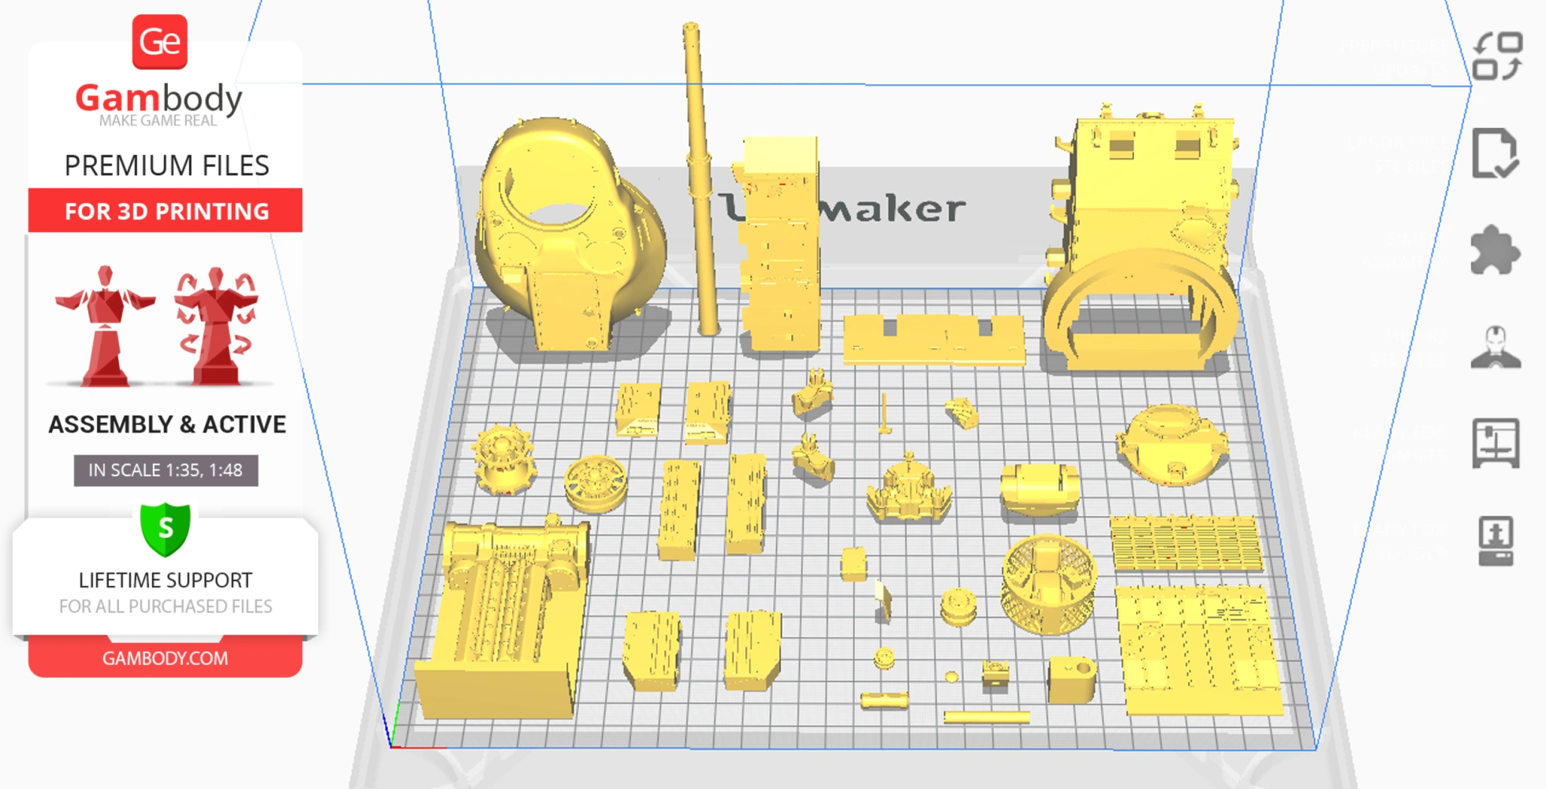Screen dimensions: 1546x789
Task: Click the red Ge logo icon
Action: 159,42
